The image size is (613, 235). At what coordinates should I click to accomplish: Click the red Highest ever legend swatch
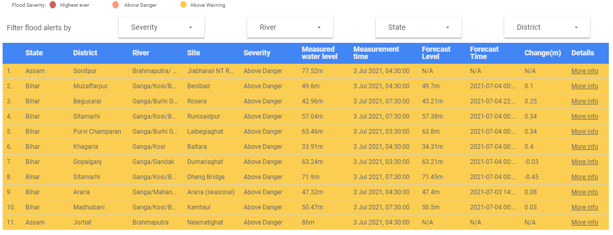tap(53, 5)
